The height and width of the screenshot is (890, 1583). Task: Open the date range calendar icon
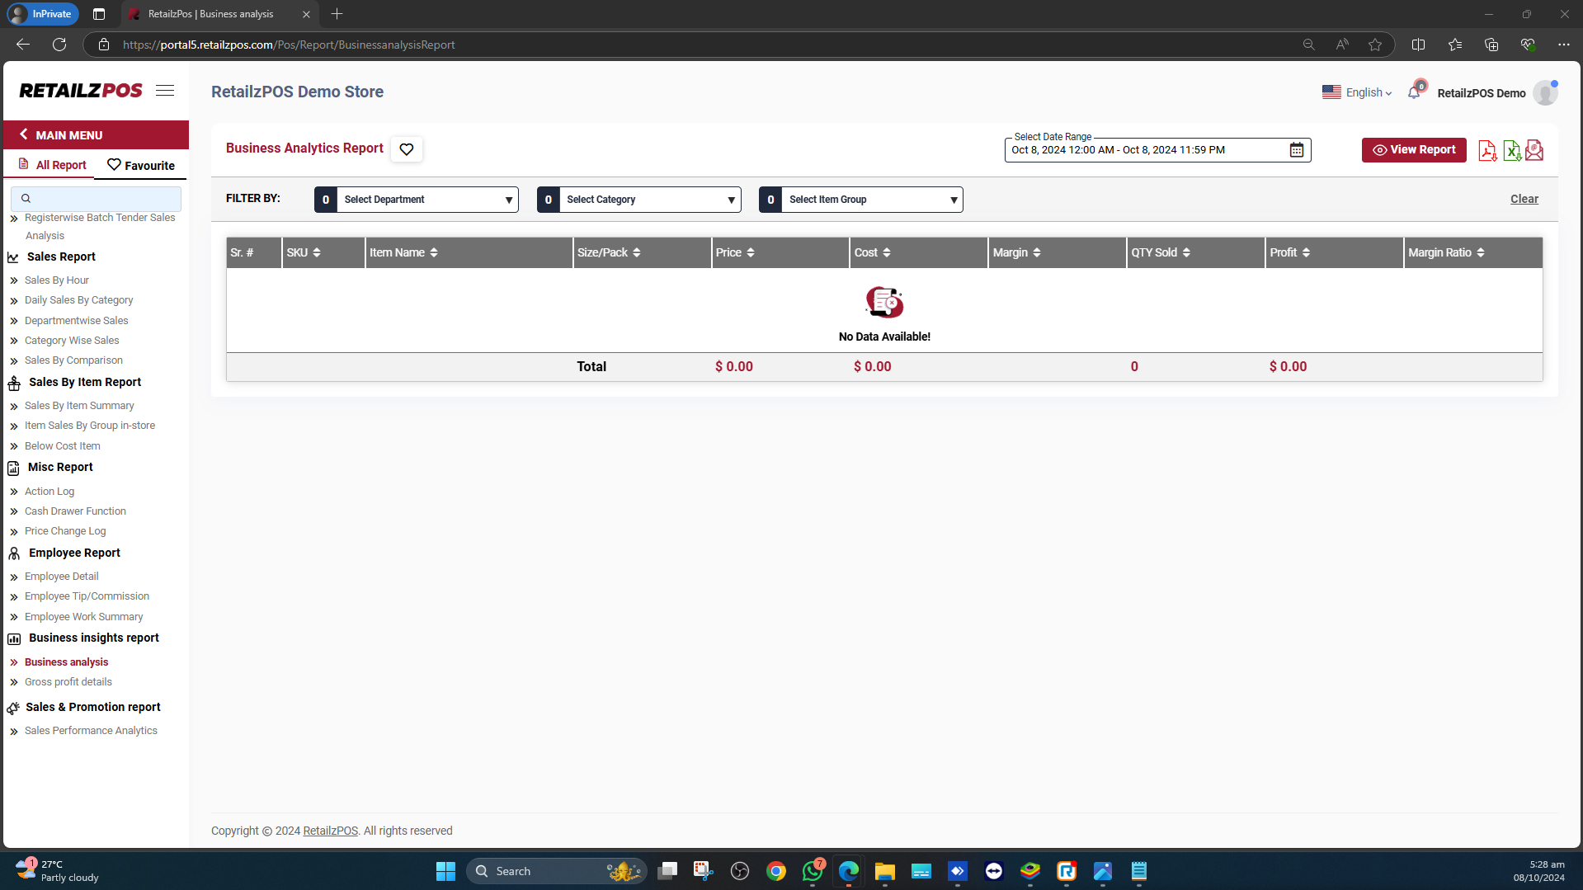click(1297, 150)
